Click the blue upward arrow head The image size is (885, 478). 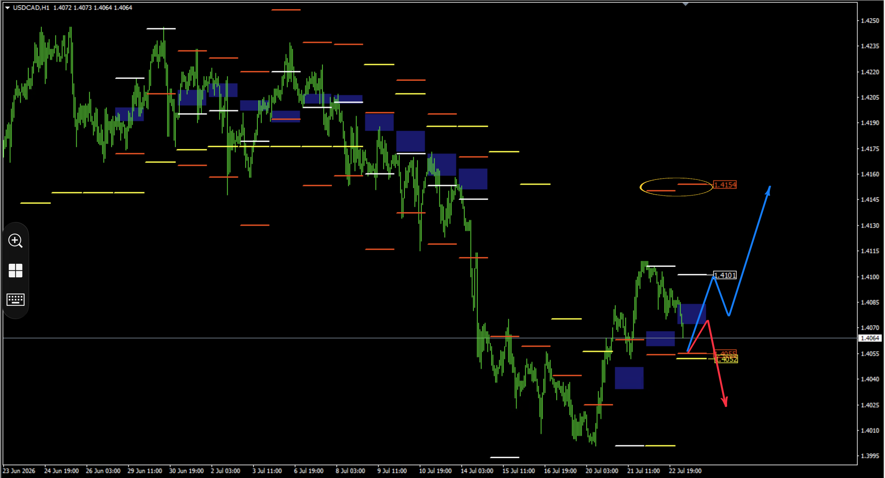point(768,190)
